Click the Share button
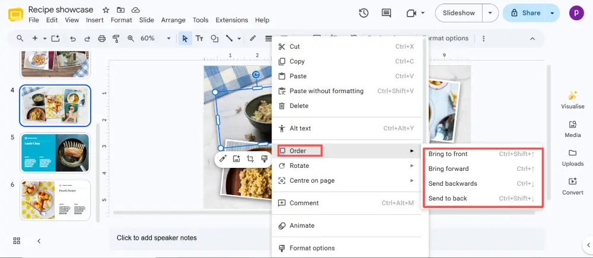This screenshot has width=593, height=258. (x=525, y=13)
